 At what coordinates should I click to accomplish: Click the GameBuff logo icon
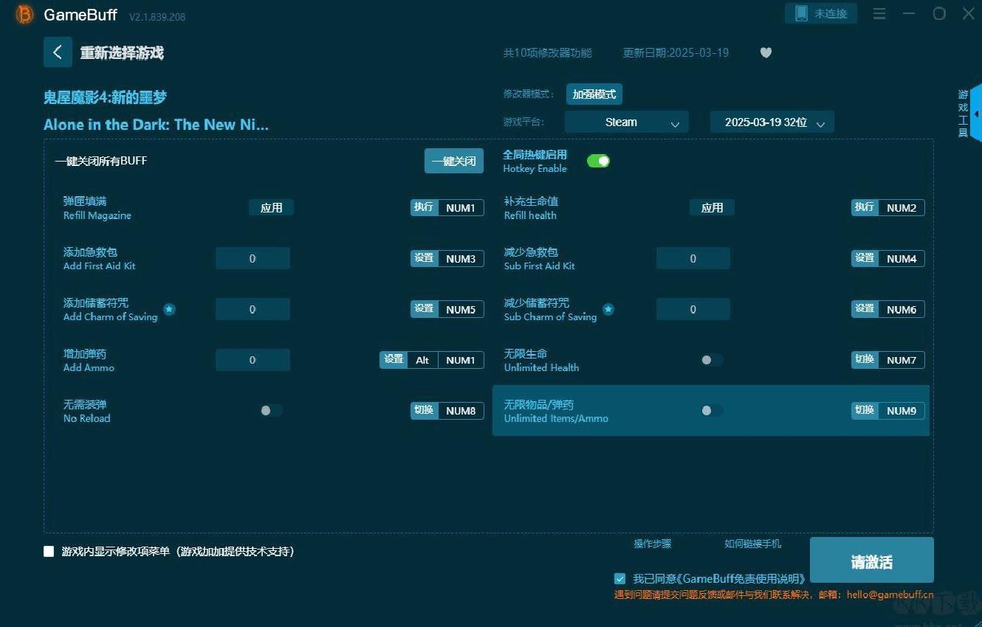[24, 15]
